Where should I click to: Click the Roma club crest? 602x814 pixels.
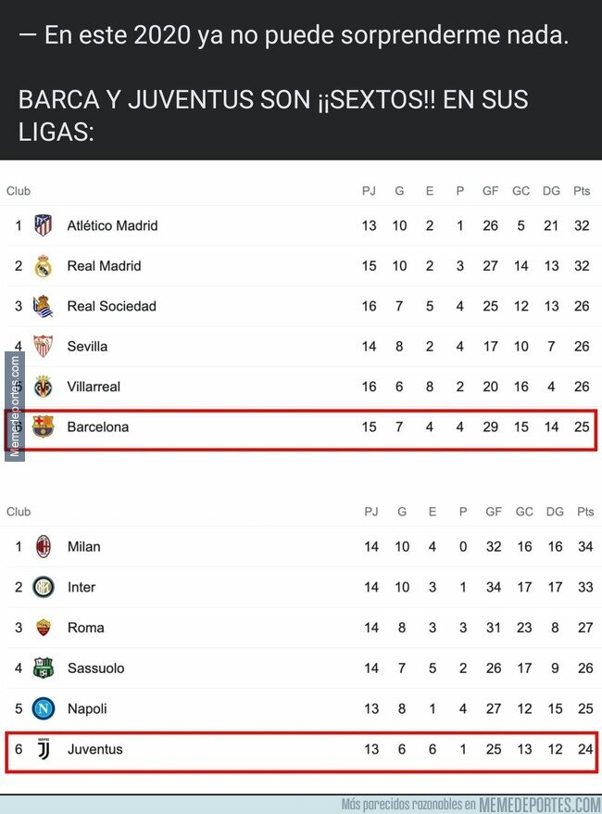tap(43, 628)
